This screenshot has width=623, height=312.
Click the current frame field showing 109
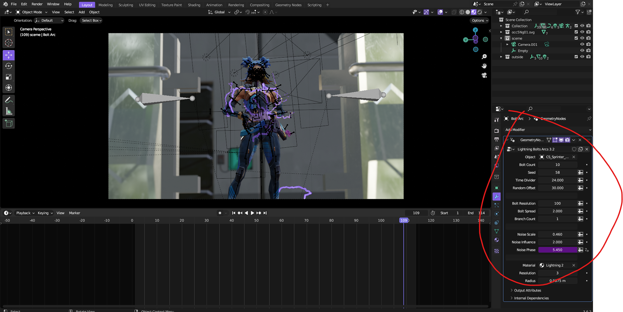tap(416, 213)
